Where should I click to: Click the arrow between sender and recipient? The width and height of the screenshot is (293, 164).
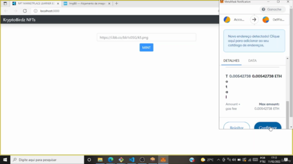pyautogui.click(x=254, y=20)
